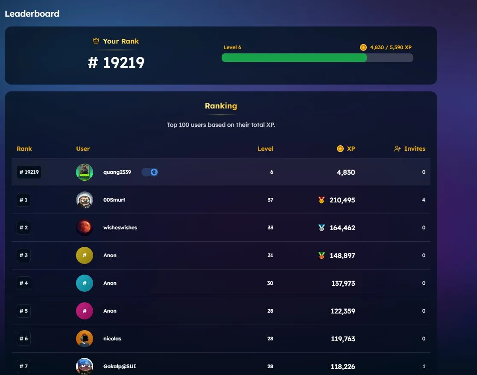Click the XP value 210,495
477x375 pixels.
point(342,200)
